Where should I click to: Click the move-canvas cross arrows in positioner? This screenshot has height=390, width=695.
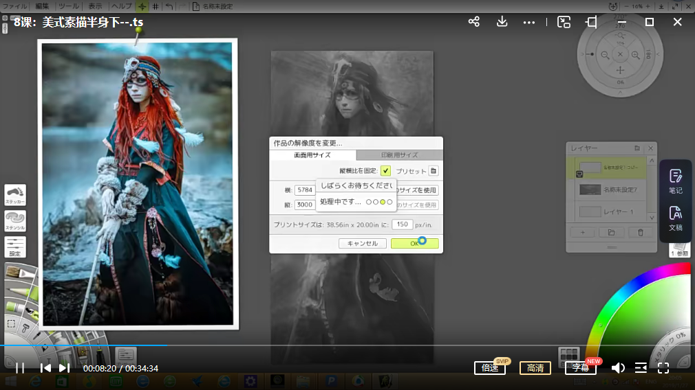coord(620,70)
